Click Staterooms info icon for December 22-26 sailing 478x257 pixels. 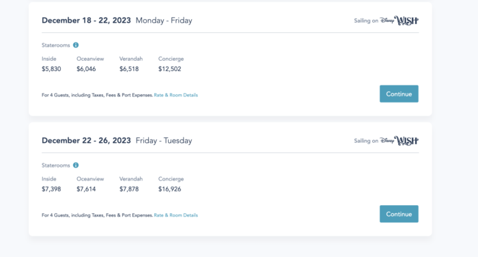(76, 165)
